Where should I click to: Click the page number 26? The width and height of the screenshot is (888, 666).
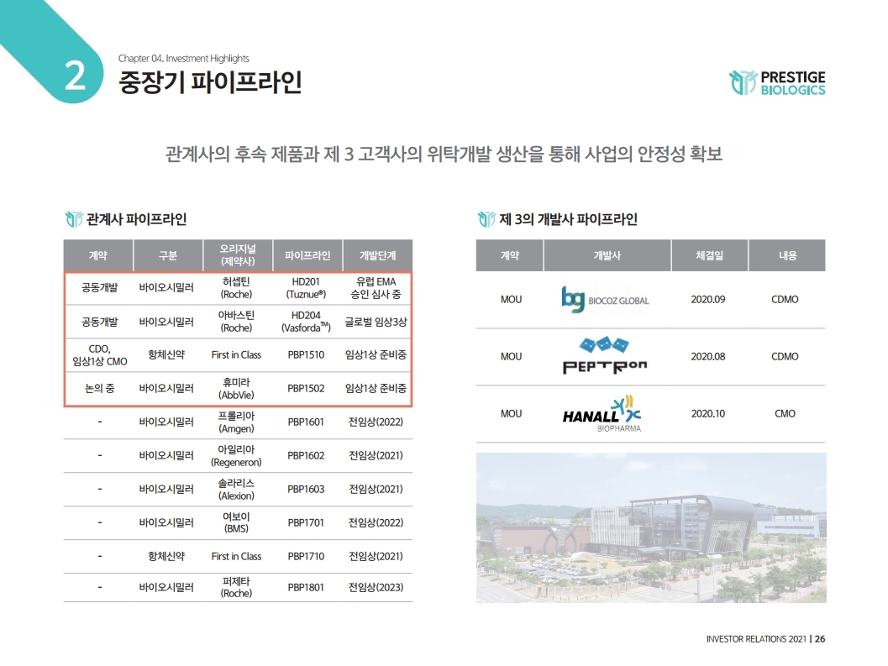point(820,639)
